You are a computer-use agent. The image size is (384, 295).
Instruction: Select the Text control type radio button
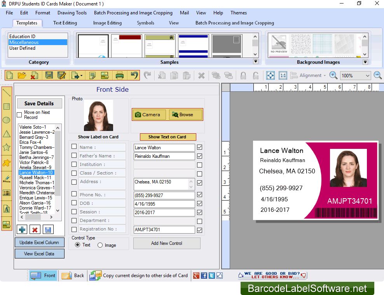click(x=77, y=245)
